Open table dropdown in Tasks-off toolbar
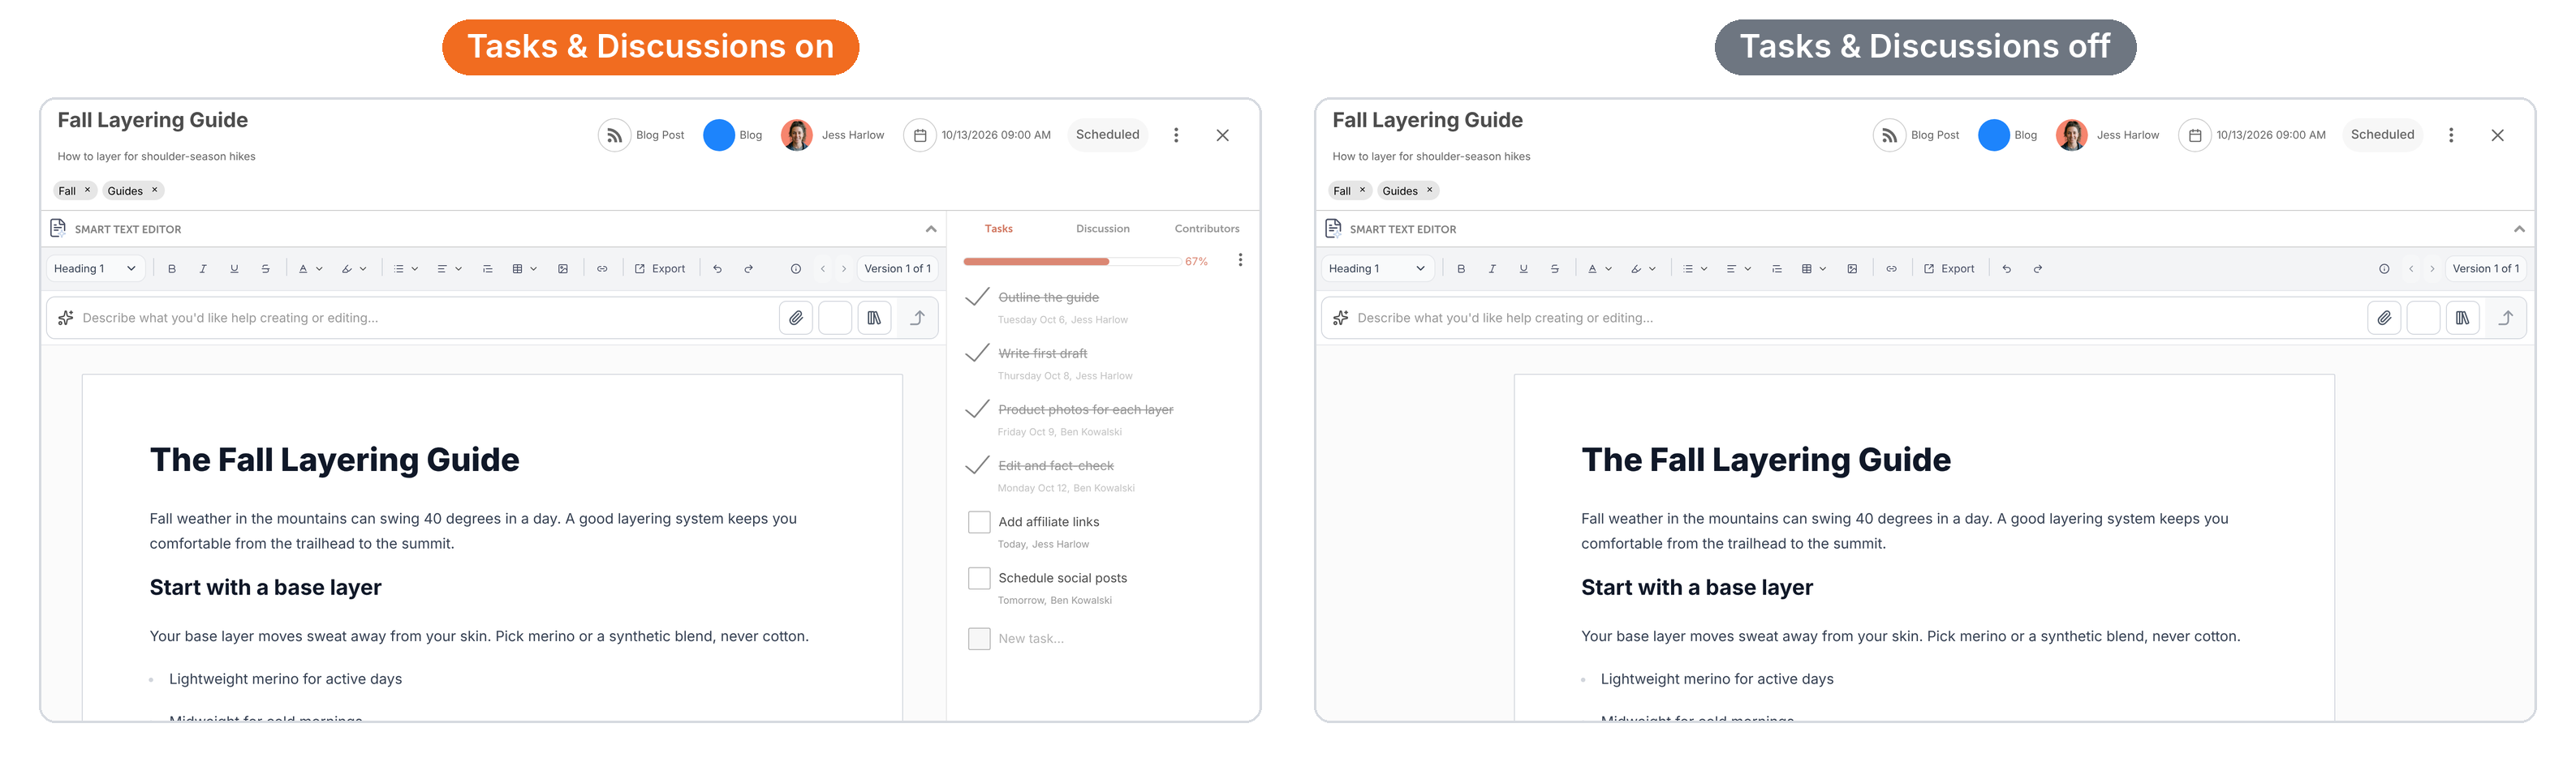Viewport: 2576px width, 762px height. [x=1813, y=268]
